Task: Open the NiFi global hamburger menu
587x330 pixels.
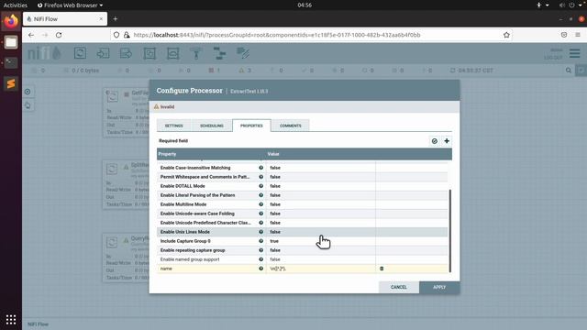Action: [575, 53]
